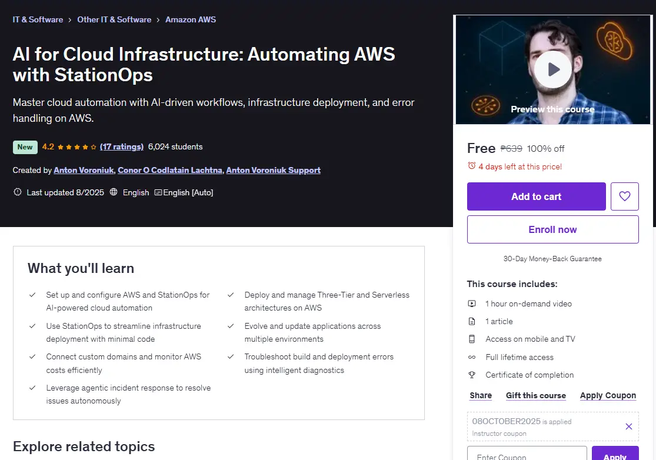The height and width of the screenshot is (460, 656).
Task: Click breadcrumb chevron before Amazon AWS
Action: pyautogui.click(x=158, y=19)
